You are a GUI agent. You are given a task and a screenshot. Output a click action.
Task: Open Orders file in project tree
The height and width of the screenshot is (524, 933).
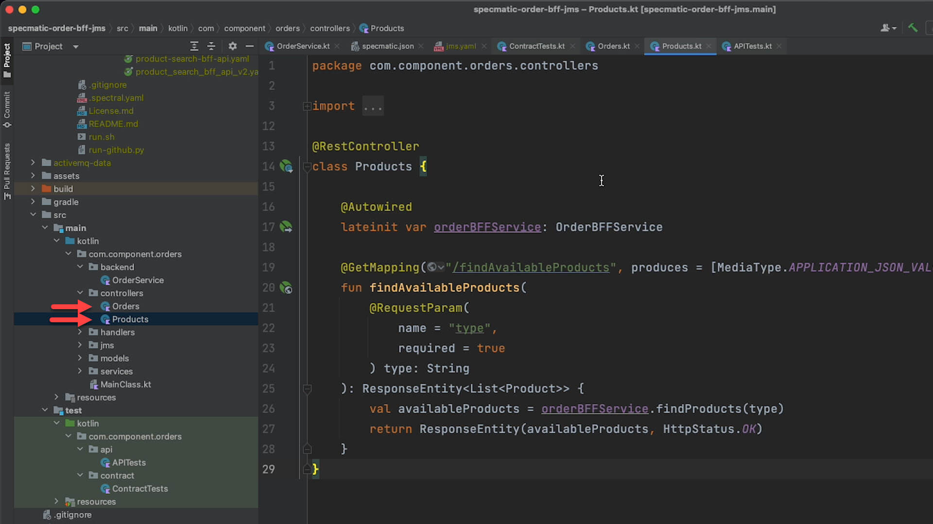pos(125,306)
